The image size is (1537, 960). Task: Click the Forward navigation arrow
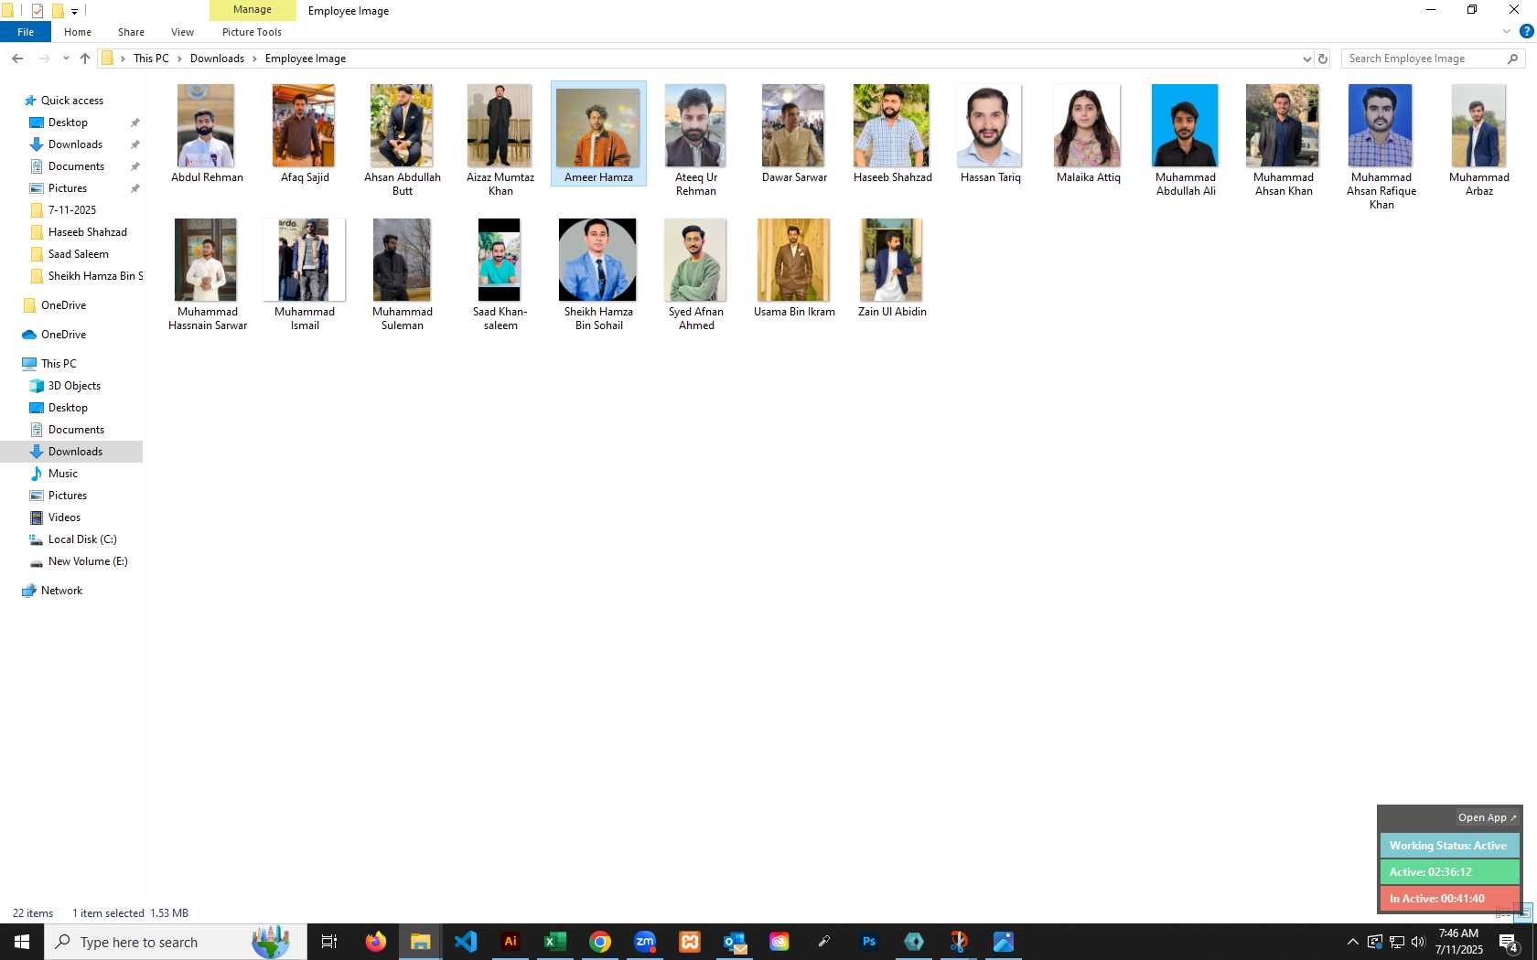click(44, 59)
